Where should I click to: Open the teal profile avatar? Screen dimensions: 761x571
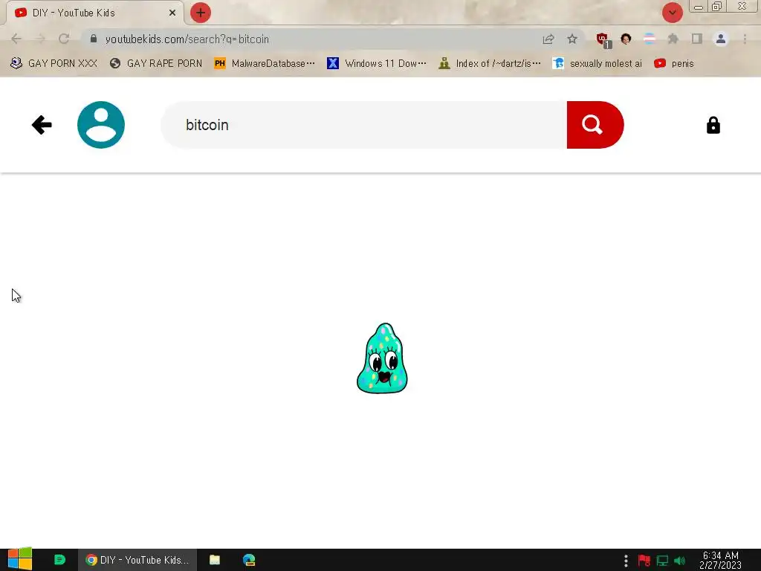point(101,125)
